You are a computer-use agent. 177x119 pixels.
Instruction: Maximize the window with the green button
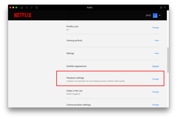click(x=16, y=7)
